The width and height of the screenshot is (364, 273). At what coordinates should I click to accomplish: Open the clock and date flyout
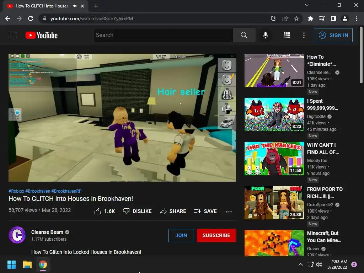coord(337,264)
